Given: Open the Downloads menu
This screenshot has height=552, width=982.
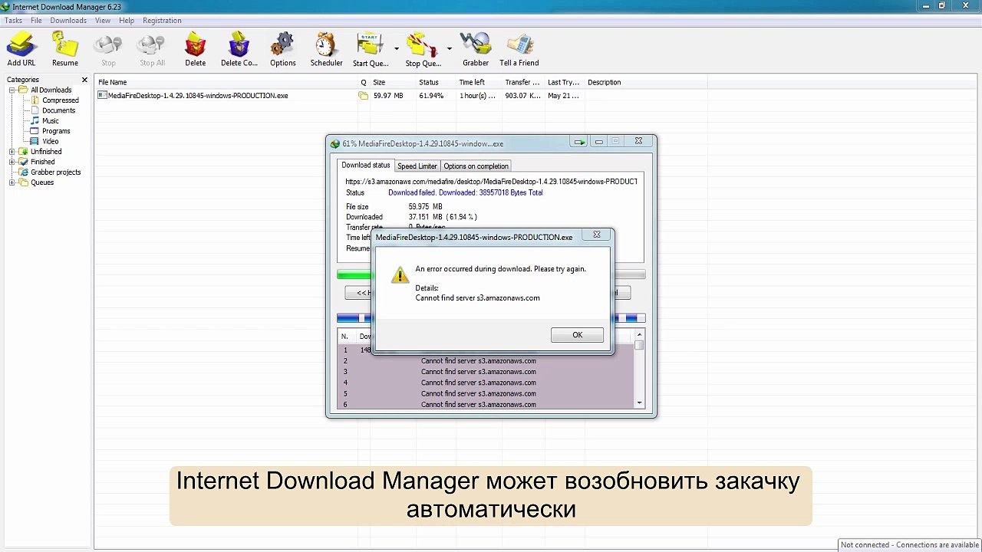Looking at the screenshot, I should (x=68, y=21).
